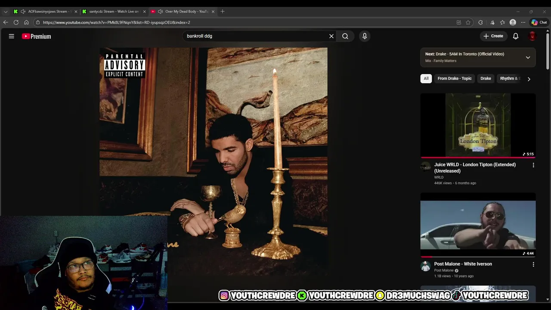The height and width of the screenshot is (310, 551).
Task: Open the YouTube account avatar menu
Action: [532, 36]
